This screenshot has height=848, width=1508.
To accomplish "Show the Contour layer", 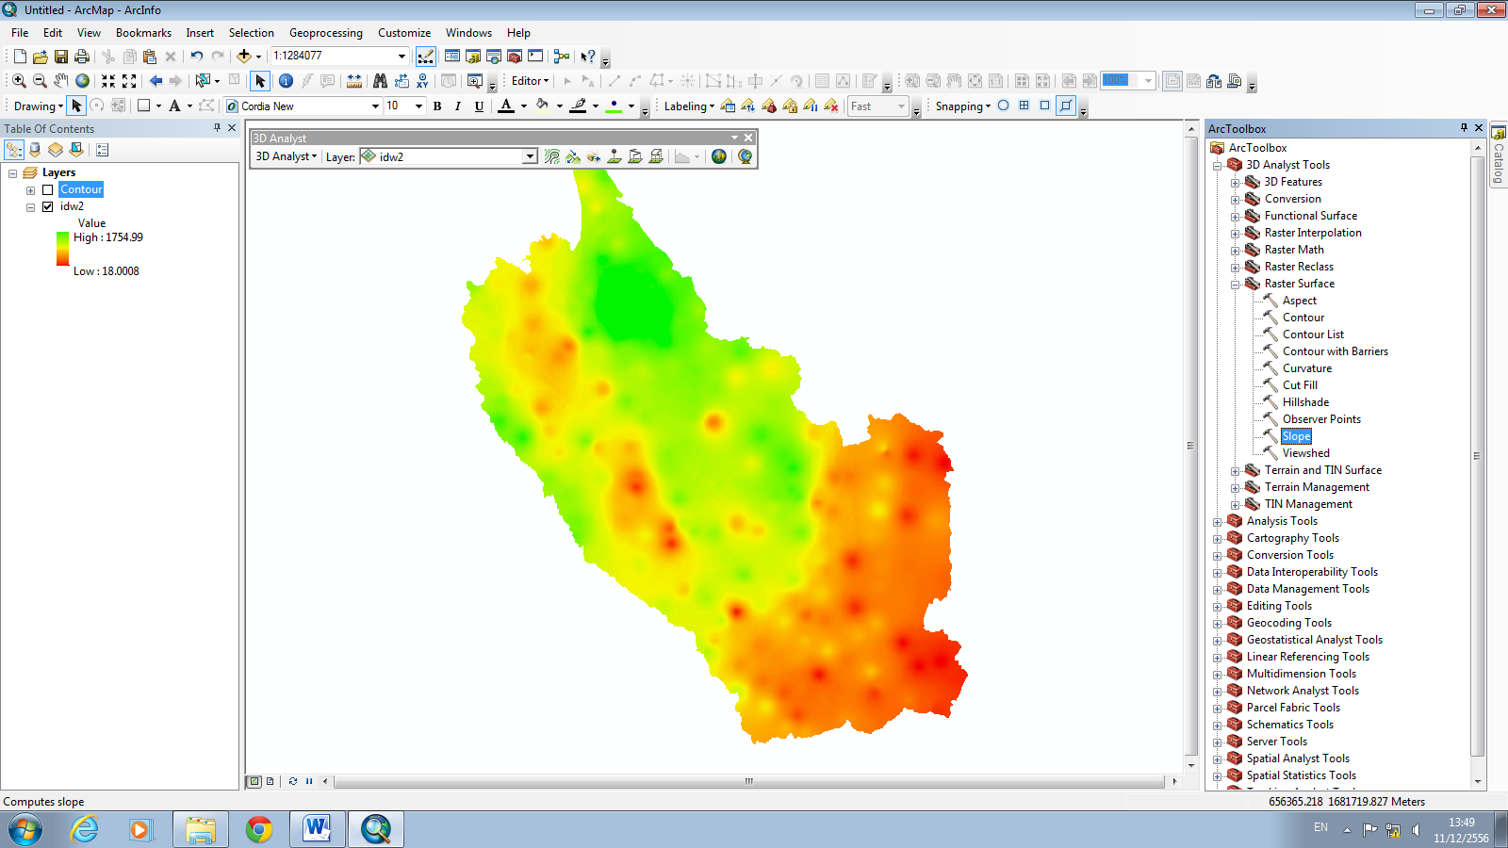I will coord(48,189).
